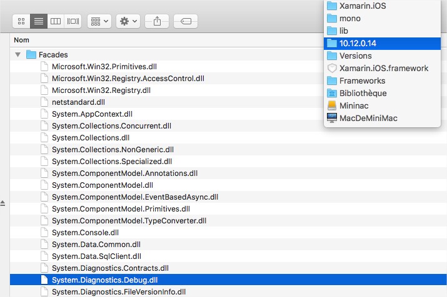Select System.ComponentModel.EventBasedAsync.dll
This screenshot has width=447, height=297.
pos(135,197)
